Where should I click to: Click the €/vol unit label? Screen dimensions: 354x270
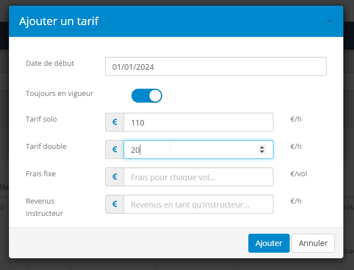299,174
